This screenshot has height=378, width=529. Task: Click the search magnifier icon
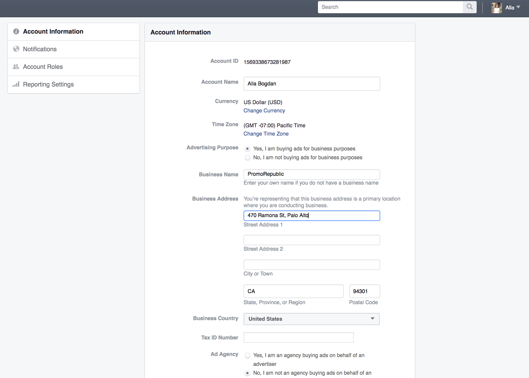[469, 7]
